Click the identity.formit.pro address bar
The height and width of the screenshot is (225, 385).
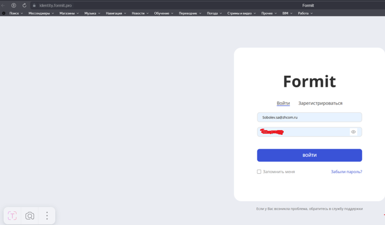click(x=56, y=5)
